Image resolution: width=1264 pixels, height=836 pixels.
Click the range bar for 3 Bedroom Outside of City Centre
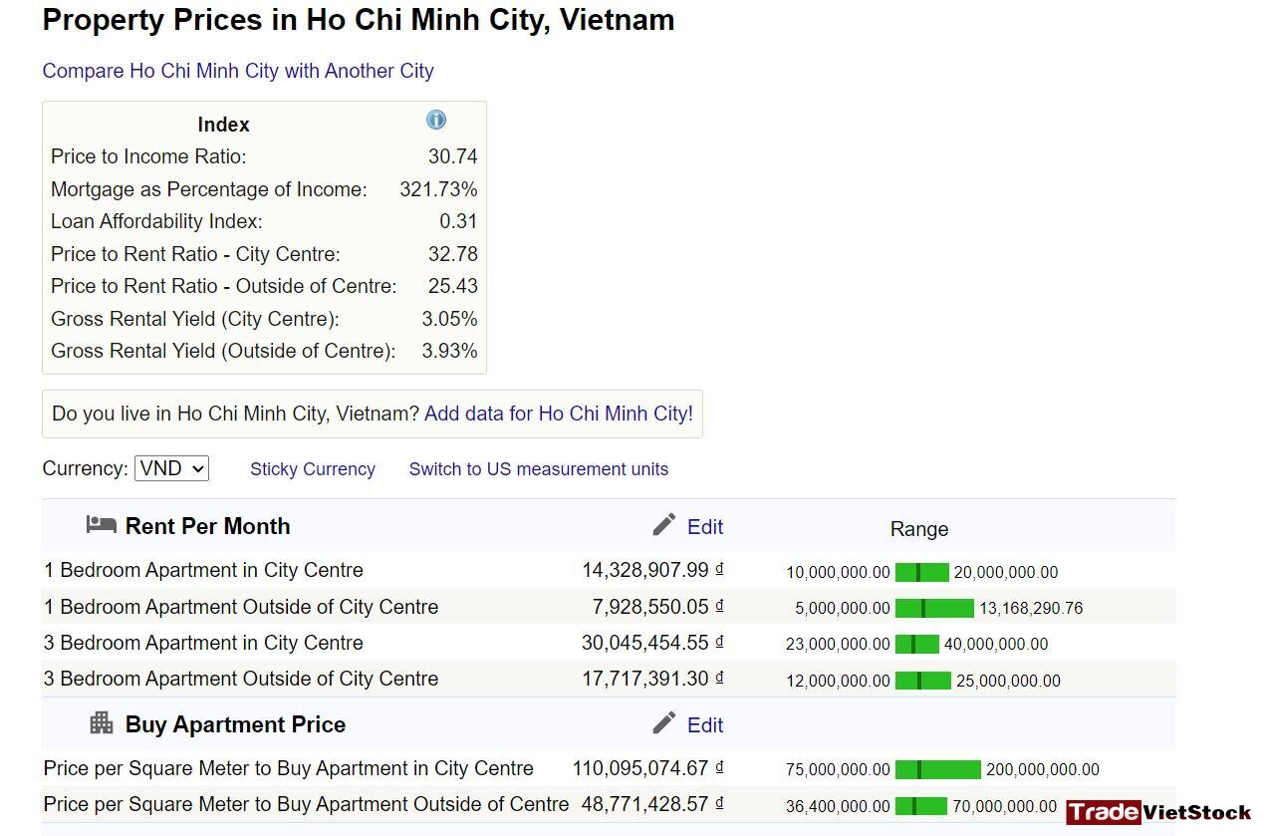[x=923, y=681]
